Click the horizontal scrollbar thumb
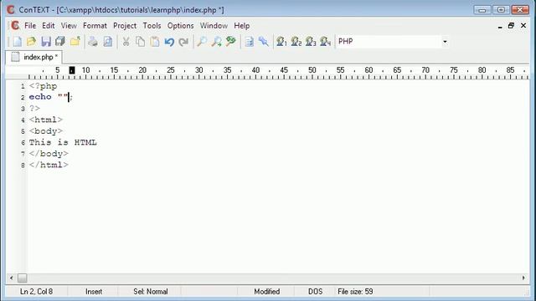Image resolution: width=536 pixels, height=301 pixels. pyautogui.click(x=23, y=278)
